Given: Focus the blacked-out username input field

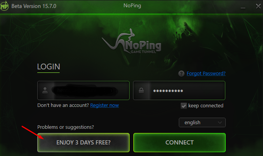Looking at the screenshot, I should (83, 90).
